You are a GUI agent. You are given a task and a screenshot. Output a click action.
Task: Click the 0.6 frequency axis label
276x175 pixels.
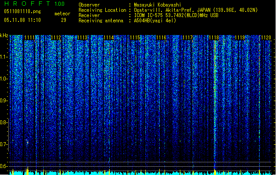tap(4, 166)
